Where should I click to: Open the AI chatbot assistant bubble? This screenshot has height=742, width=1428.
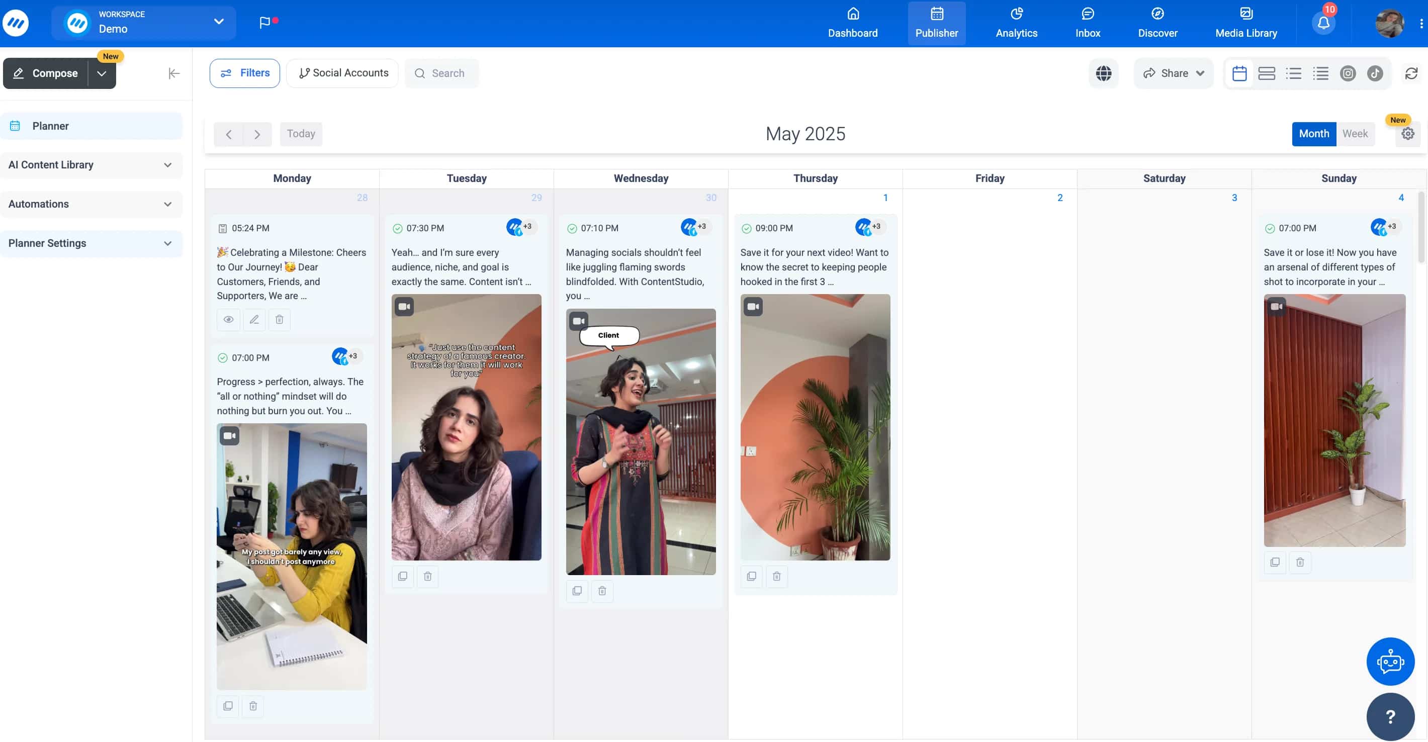tap(1390, 661)
